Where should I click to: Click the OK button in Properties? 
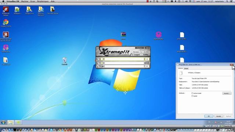click(209, 116)
